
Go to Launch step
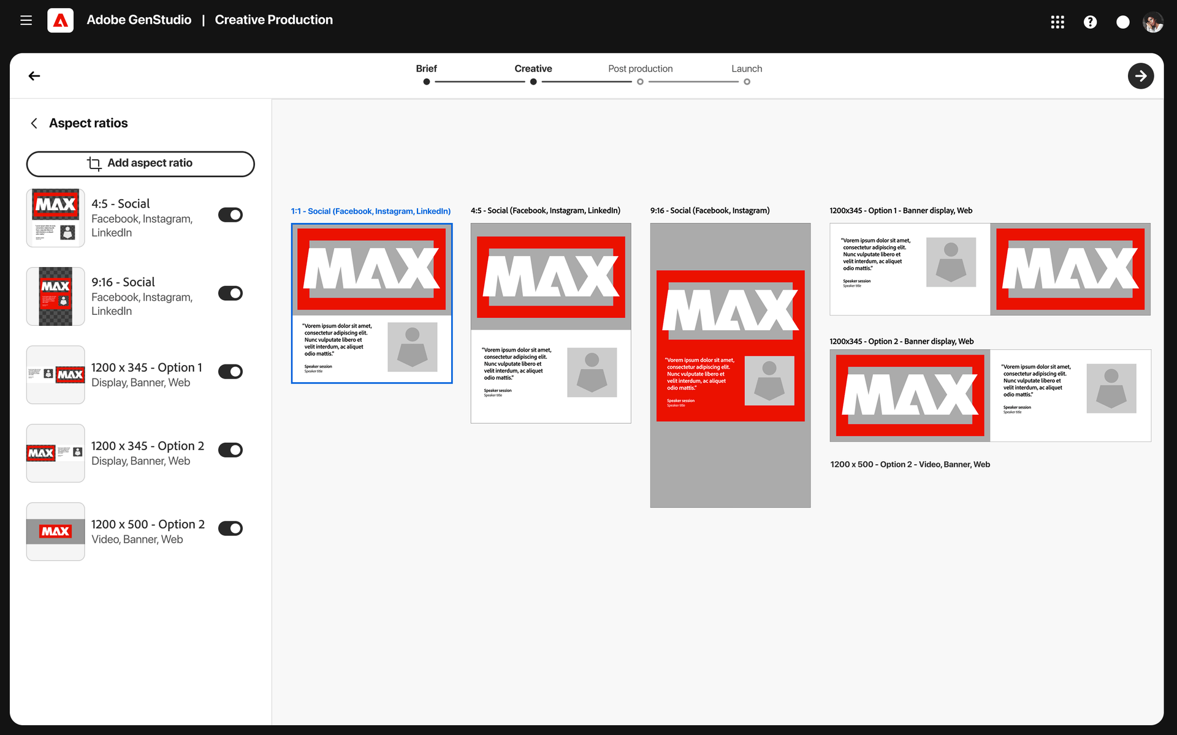point(747,69)
